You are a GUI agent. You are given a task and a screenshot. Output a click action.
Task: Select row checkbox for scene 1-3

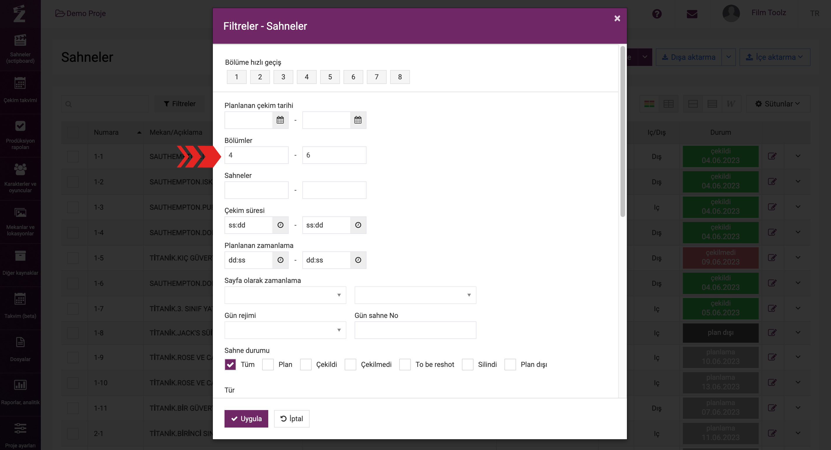pos(73,207)
